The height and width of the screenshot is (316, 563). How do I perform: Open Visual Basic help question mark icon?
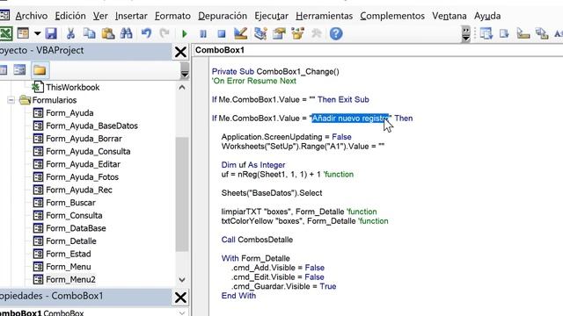[336, 33]
